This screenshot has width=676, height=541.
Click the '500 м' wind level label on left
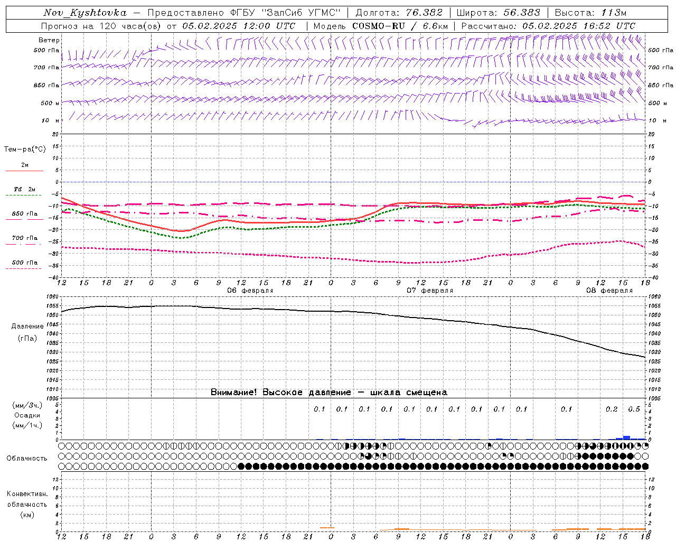tap(50, 103)
